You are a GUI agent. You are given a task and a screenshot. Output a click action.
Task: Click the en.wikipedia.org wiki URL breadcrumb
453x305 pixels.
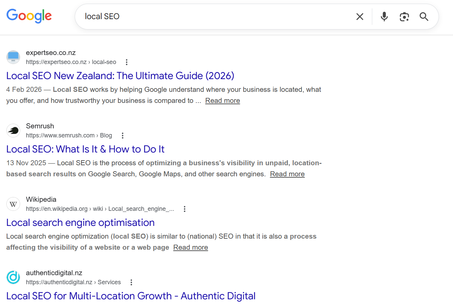click(x=100, y=209)
